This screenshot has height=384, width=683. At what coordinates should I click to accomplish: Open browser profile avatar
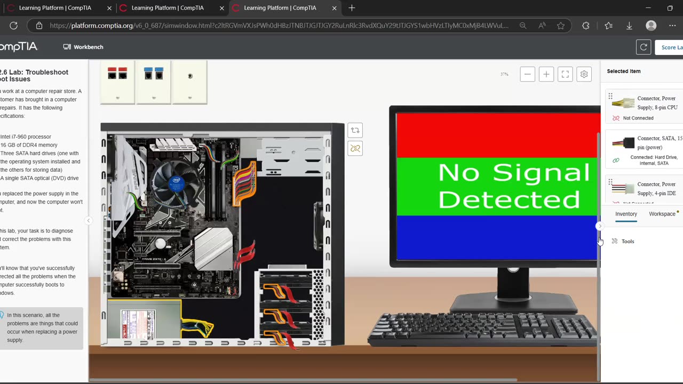click(x=651, y=26)
